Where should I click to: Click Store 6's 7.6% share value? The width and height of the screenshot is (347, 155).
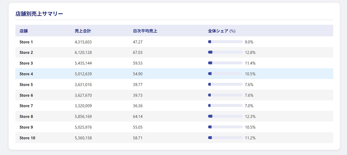249,95
